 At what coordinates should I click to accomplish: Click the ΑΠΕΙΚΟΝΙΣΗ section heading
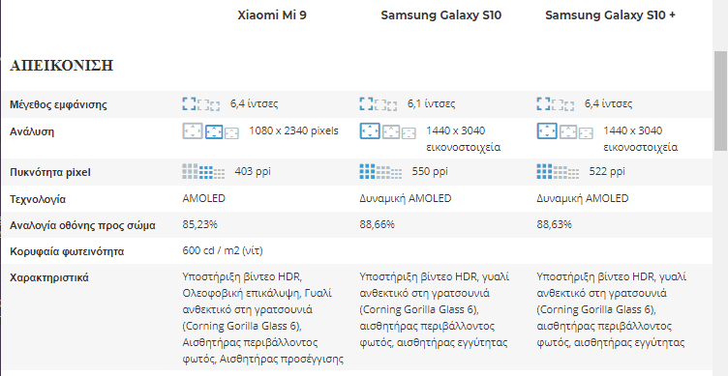click(61, 66)
